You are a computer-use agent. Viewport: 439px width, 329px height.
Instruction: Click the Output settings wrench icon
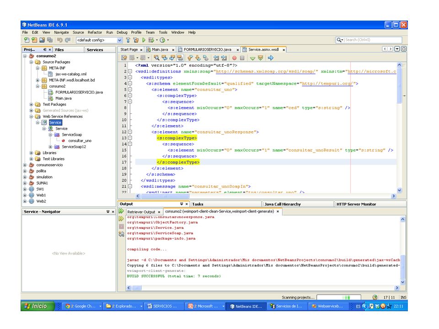(121, 234)
